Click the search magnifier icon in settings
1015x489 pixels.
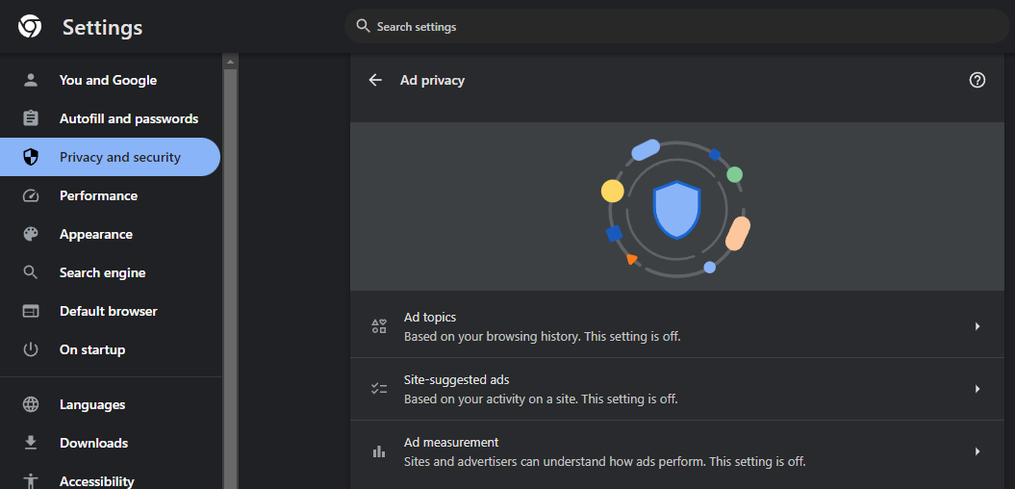pyautogui.click(x=363, y=26)
